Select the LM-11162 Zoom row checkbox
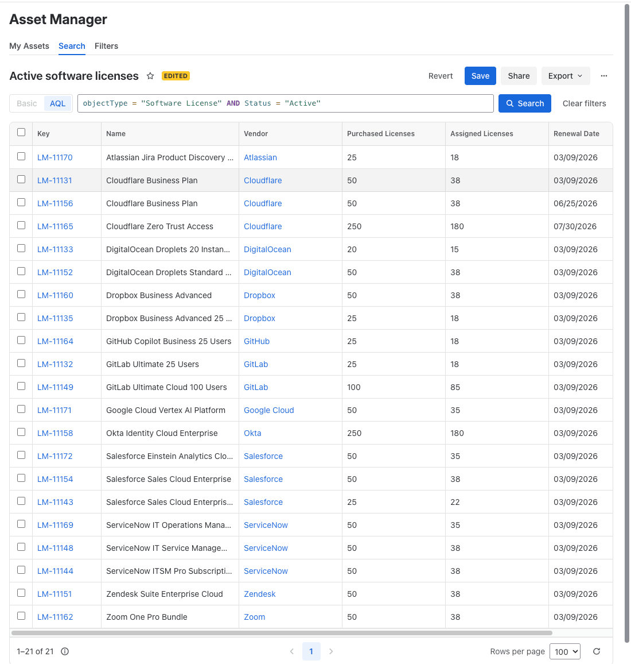This screenshot has height=664, width=631. coord(21,616)
